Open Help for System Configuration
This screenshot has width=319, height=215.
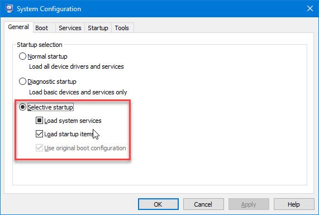[294, 204]
